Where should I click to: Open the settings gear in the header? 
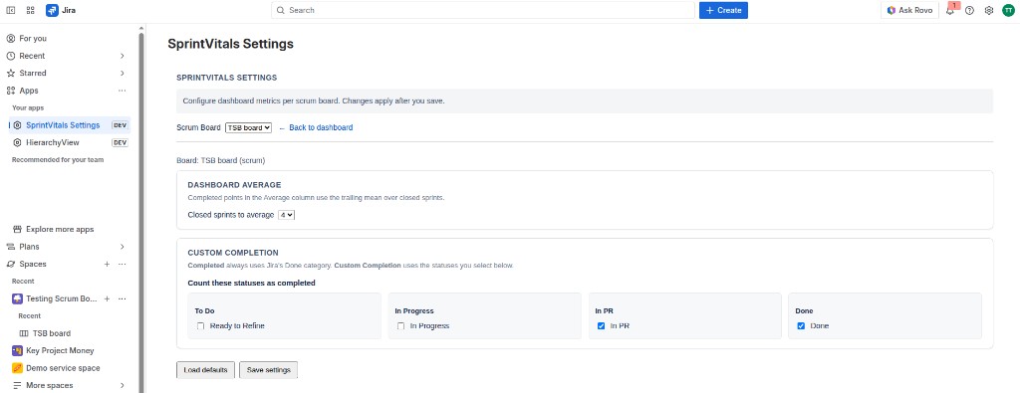click(x=989, y=10)
